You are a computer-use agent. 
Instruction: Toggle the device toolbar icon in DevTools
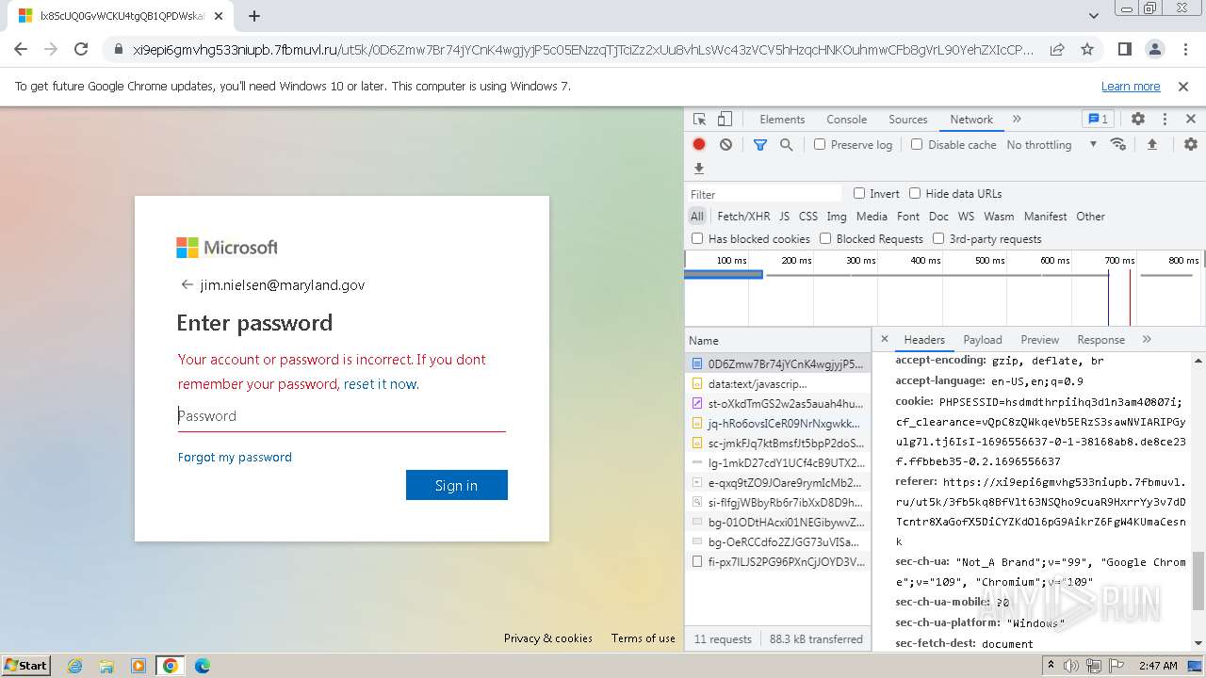coord(725,120)
